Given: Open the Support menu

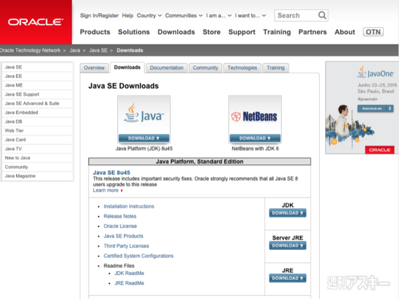Looking at the screenshot, I should tap(242, 32).
